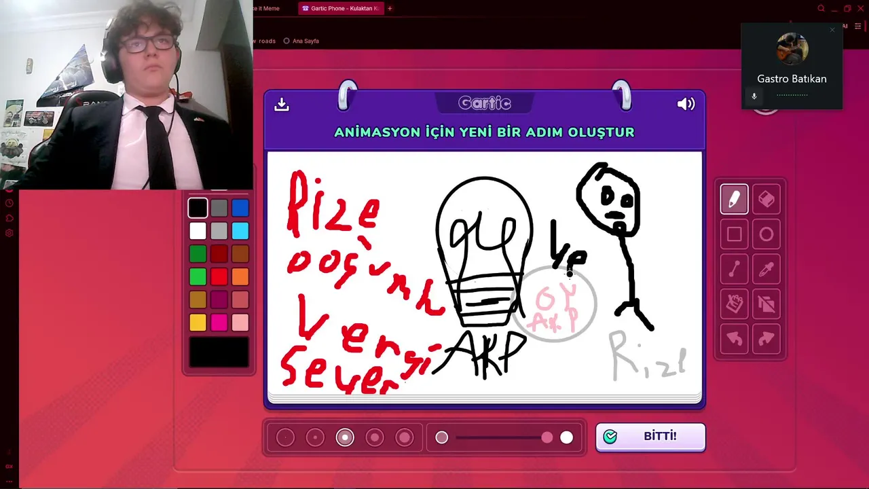Image resolution: width=869 pixels, height=489 pixels.
Task: Set opacity to full at slider's right end
Action: coord(566,438)
